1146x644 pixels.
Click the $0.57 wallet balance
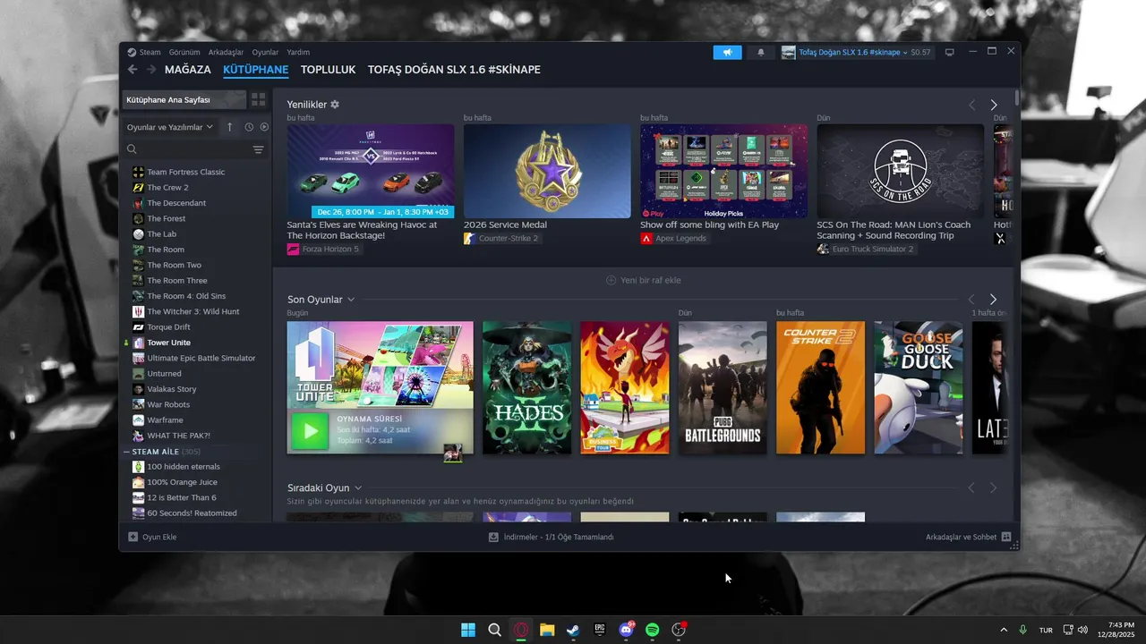click(920, 53)
